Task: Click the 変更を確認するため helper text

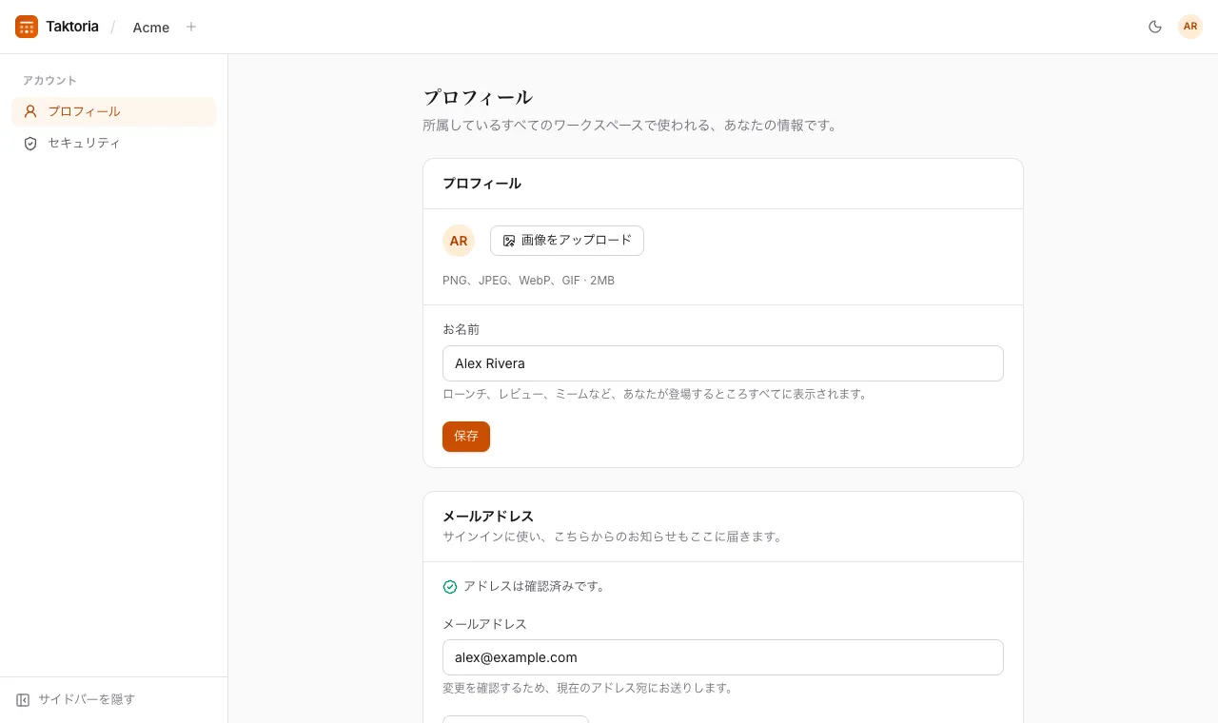Action: click(x=589, y=688)
